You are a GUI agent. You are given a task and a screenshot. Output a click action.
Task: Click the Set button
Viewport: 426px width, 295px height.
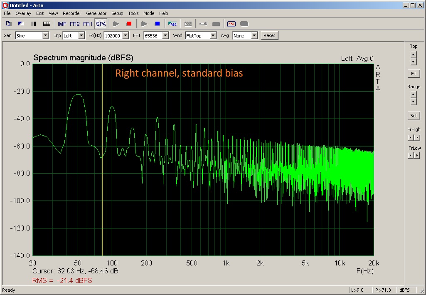pyautogui.click(x=414, y=116)
